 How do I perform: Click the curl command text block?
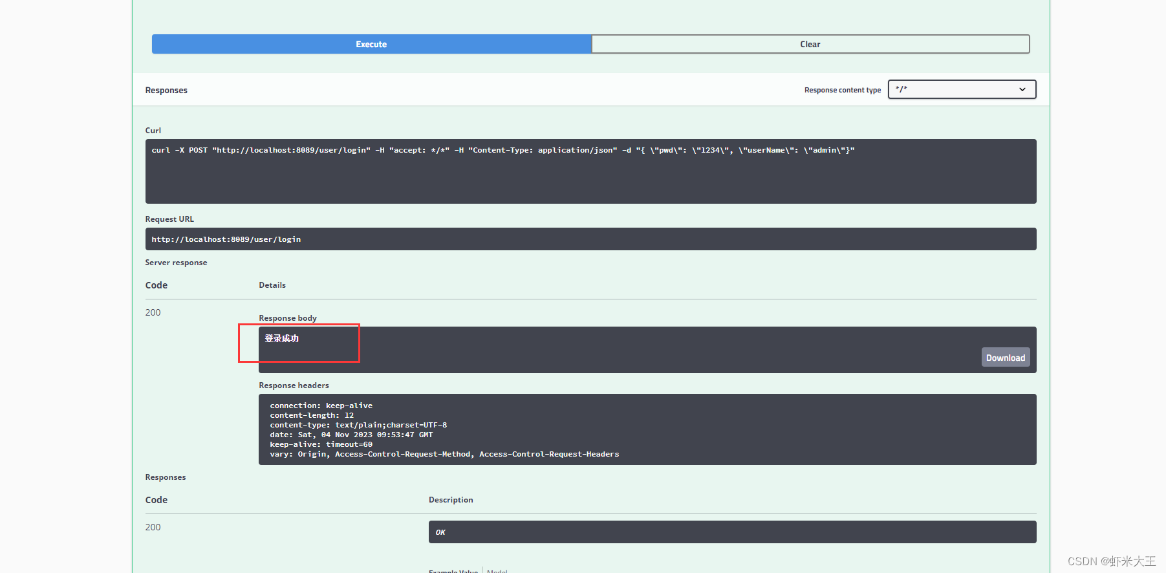pyautogui.click(x=590, y=171)
